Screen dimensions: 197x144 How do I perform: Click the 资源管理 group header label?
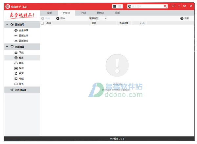click(20, 47)
